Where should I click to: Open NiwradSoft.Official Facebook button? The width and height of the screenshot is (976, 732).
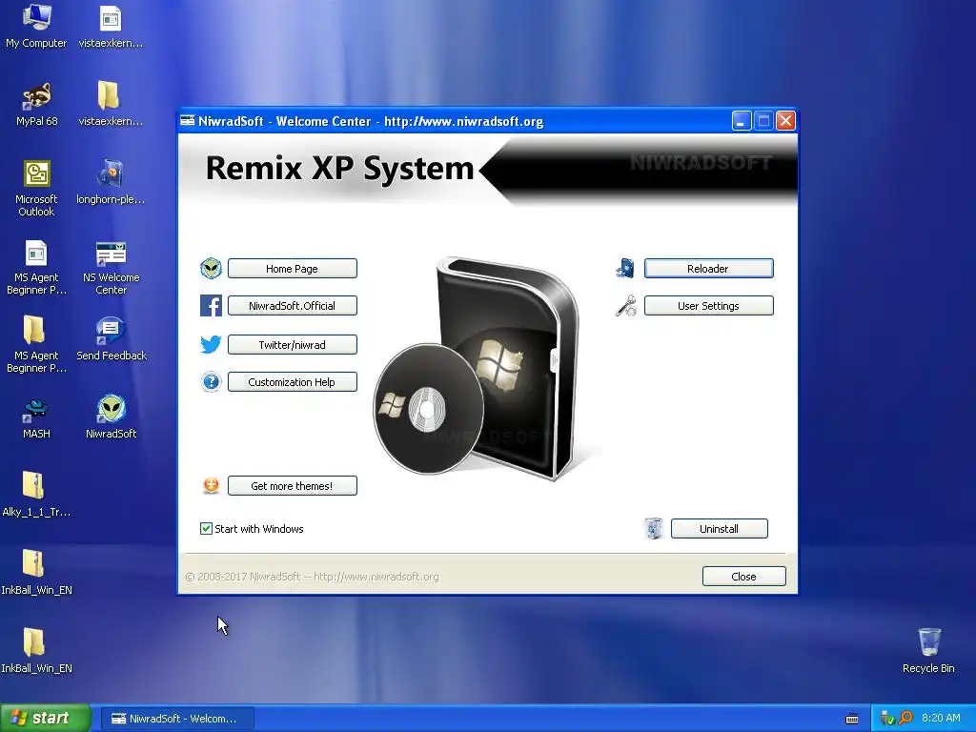292,306
